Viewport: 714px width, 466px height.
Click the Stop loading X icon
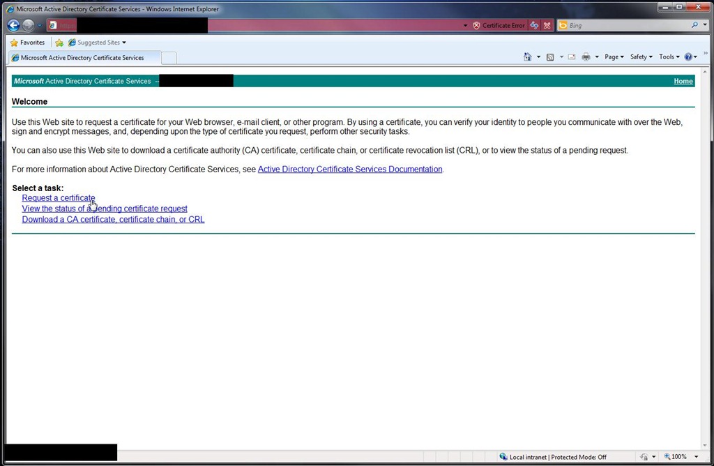(547, 26)
